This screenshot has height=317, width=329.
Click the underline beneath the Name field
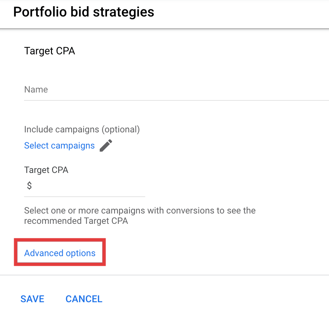click(177, 100)
